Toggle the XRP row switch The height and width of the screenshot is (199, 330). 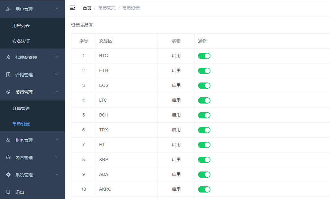point(204,160)
